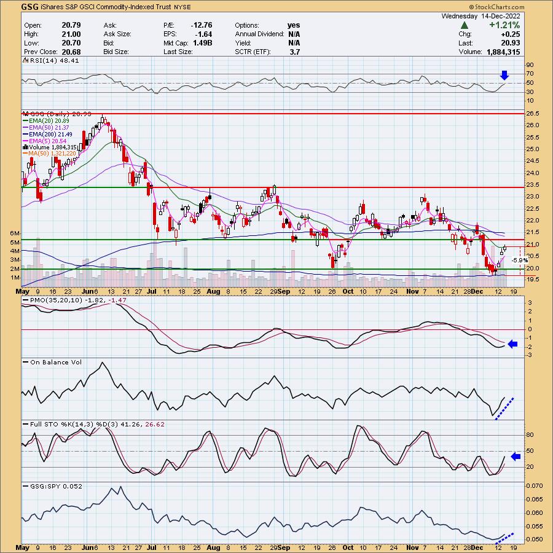This screenshot has width=553, height=553.
Task: Click the date Wednesday 14-Dec-2022
Action: 480,16
